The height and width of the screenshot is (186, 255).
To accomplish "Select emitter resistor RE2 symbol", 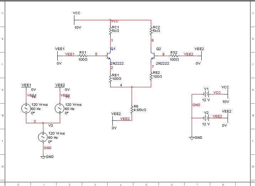I will [x=151, y=76].
